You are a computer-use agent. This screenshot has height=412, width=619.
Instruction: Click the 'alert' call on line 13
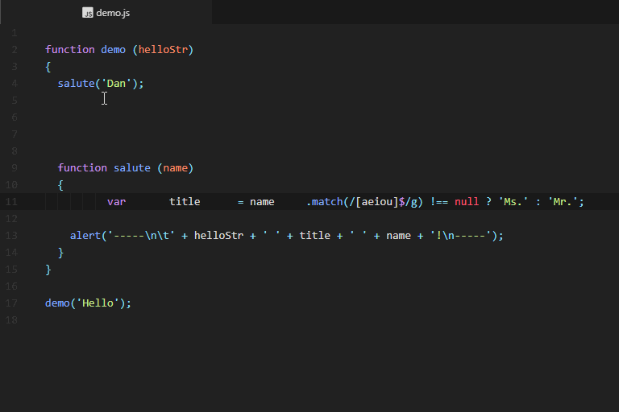pos(85,236)
